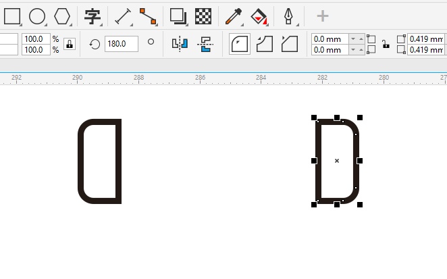Click the upper 0.419 mm corner radius field
The image size is (447, 279).
coord(426,39)
